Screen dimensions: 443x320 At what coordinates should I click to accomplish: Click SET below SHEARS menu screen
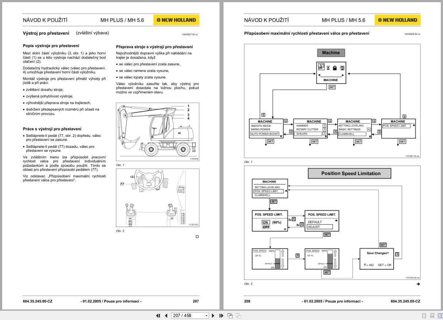point(314,141)
